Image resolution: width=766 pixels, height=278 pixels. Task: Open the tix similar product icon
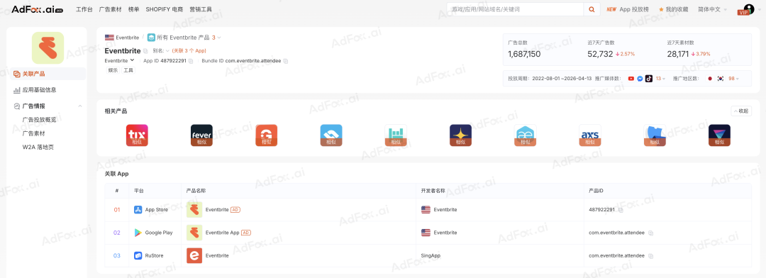pos(137,135)
